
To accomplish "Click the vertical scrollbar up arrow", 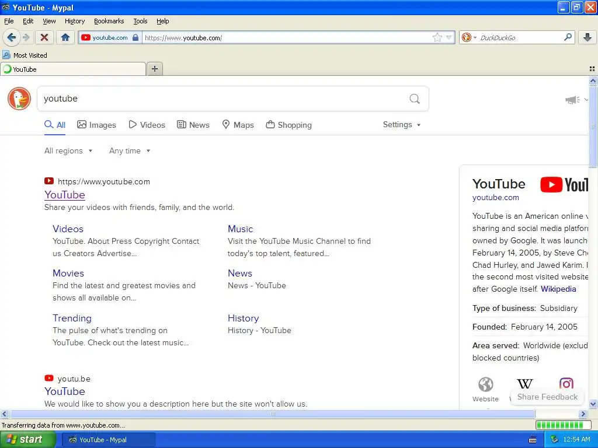I will (593, 80).
